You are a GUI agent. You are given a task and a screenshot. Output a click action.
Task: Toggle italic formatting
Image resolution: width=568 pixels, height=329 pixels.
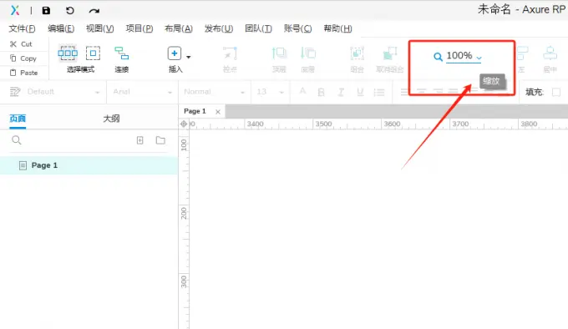click(341, 93)
